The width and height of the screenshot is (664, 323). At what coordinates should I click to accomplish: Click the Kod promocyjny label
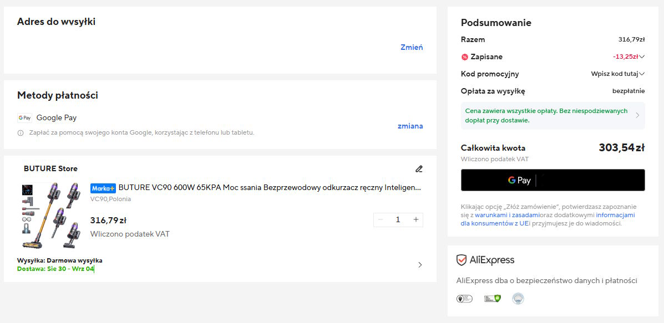[x=490, y=74]
